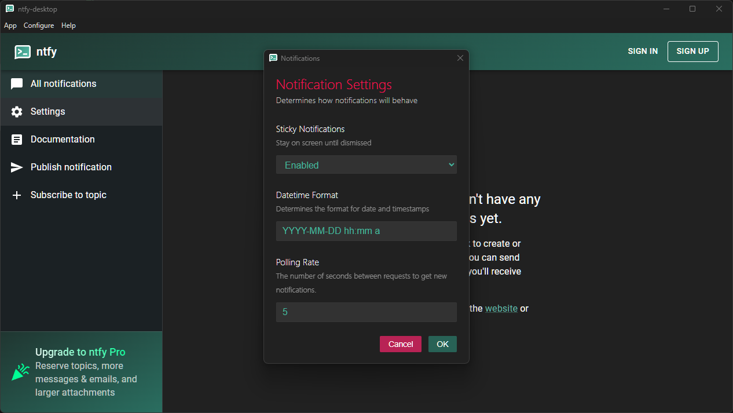Open the Configure menu

click(39, 25)
